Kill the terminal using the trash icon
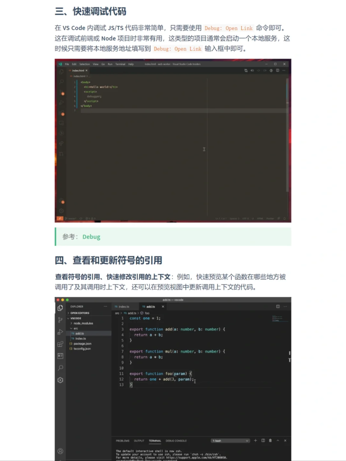Viewport: 346px width, 461px height. pos(270,441)
